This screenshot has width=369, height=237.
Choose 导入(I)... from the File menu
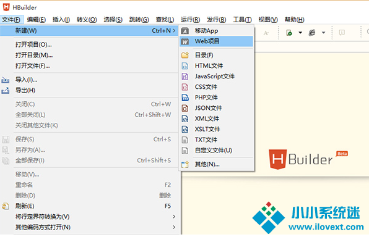point(89,80)
